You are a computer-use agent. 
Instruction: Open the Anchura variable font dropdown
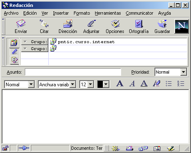(x=73, y=84)
